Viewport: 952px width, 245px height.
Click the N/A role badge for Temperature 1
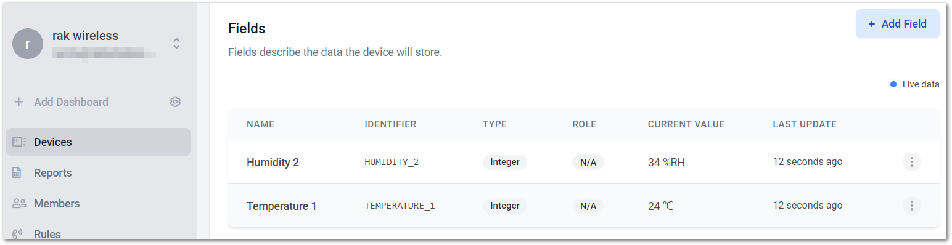coord(588,206)
